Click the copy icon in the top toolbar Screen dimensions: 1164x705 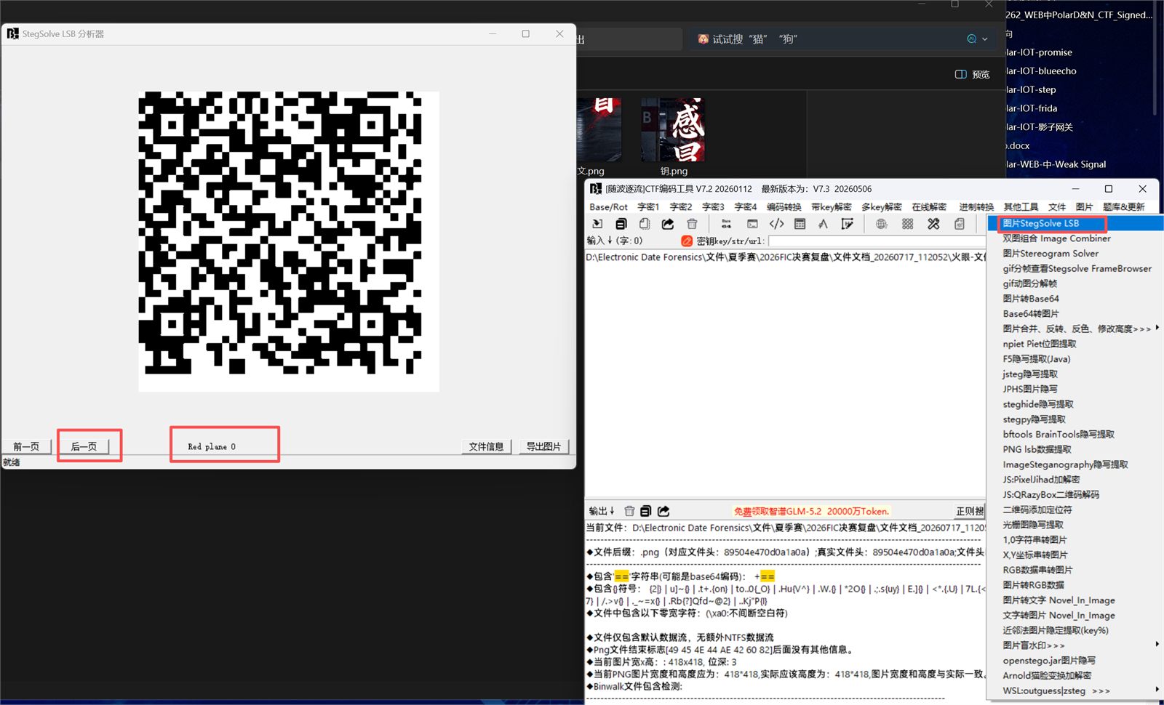621,224
